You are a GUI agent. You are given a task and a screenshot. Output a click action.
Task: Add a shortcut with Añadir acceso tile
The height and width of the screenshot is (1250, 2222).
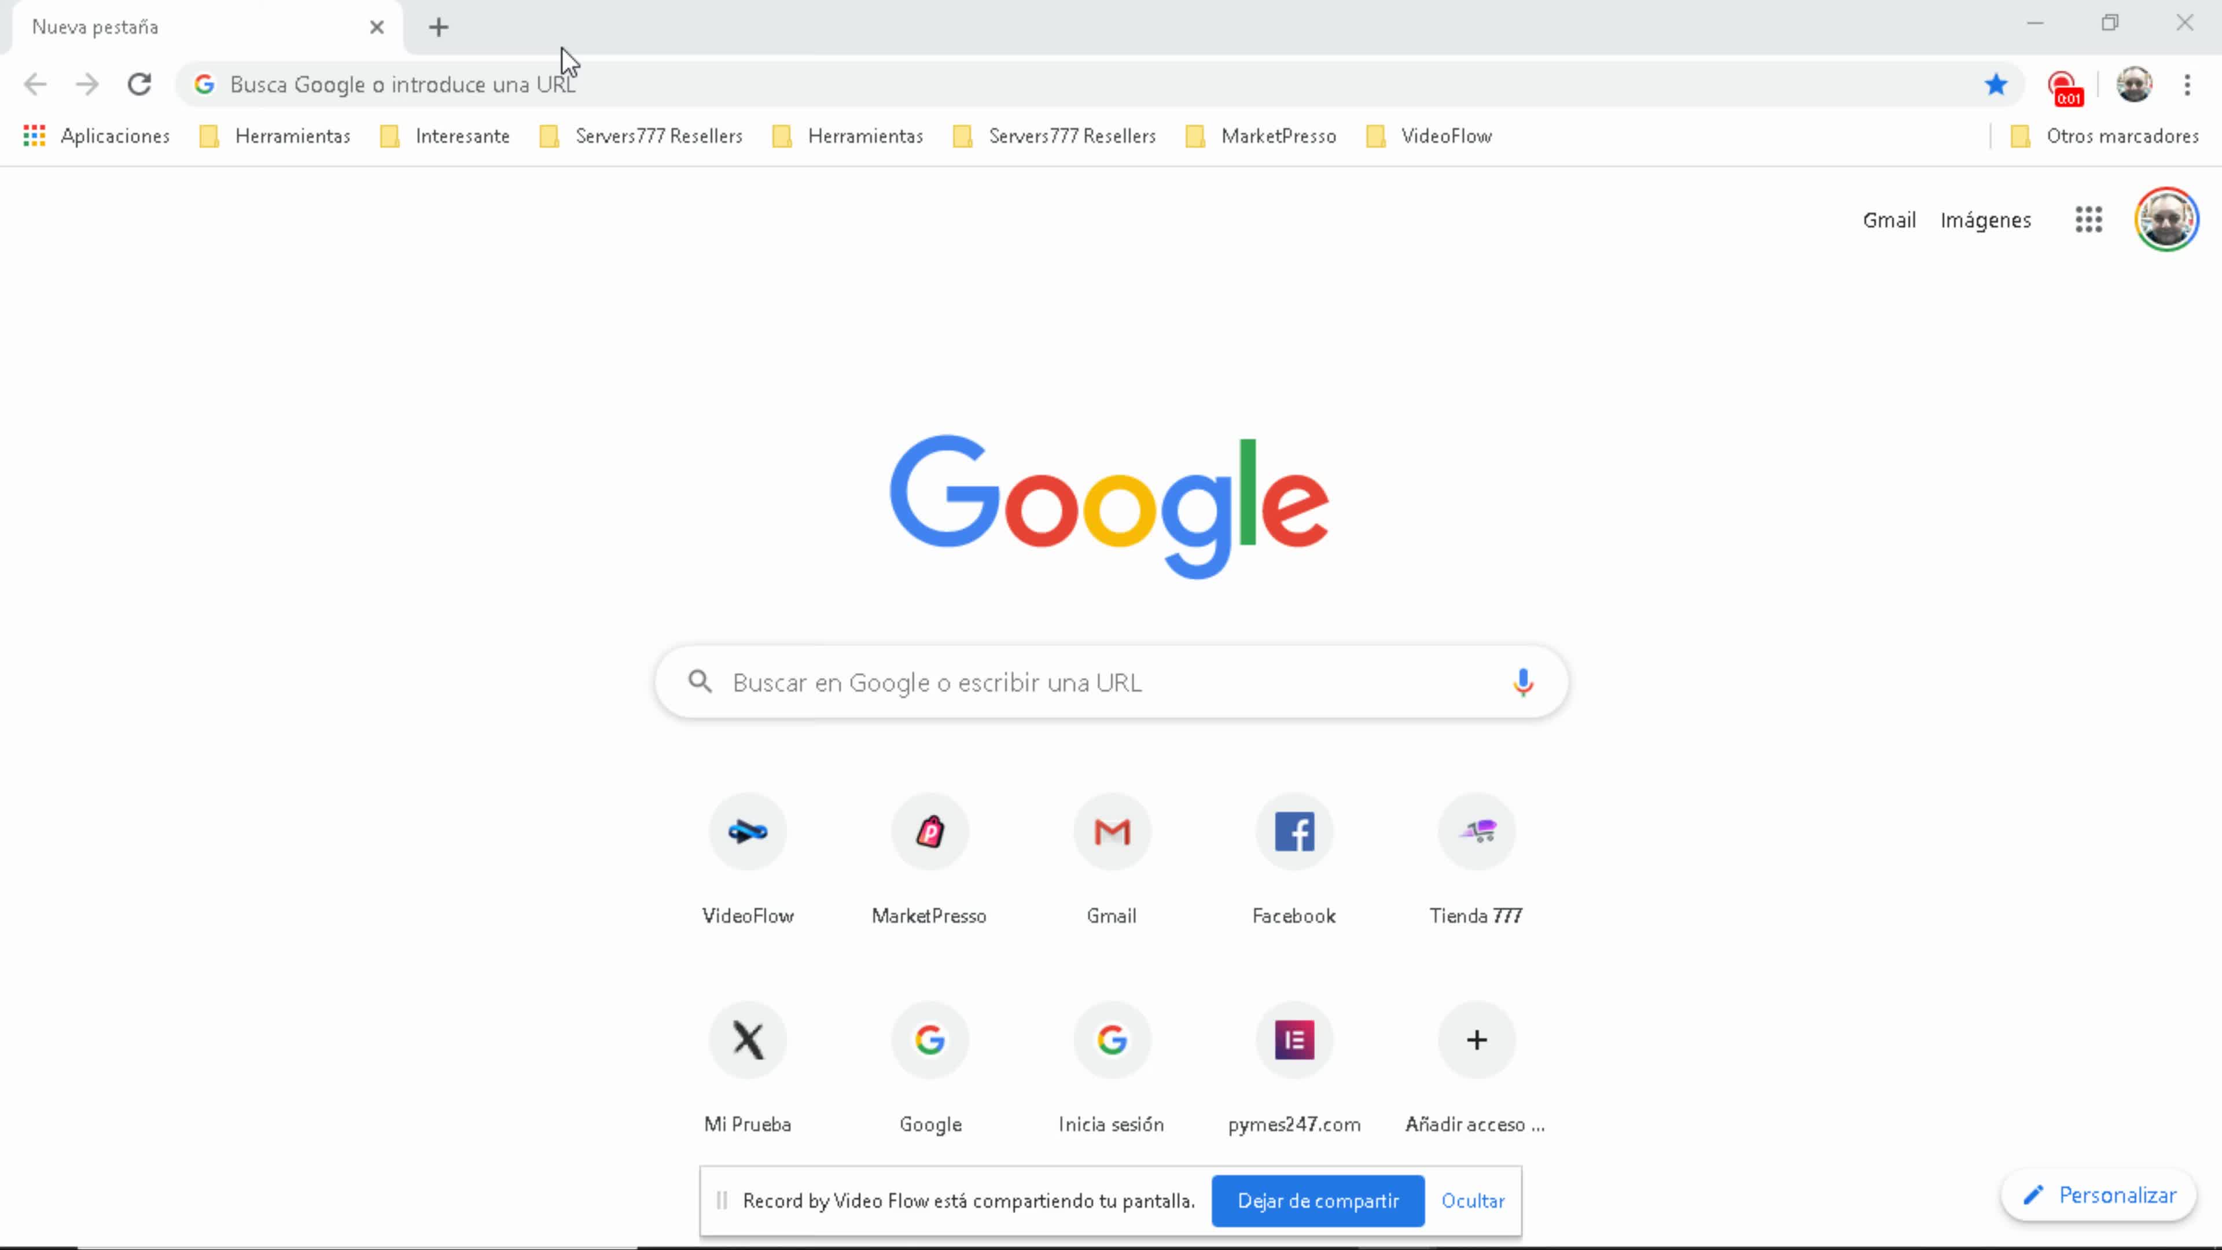tap(1476, 1068)
